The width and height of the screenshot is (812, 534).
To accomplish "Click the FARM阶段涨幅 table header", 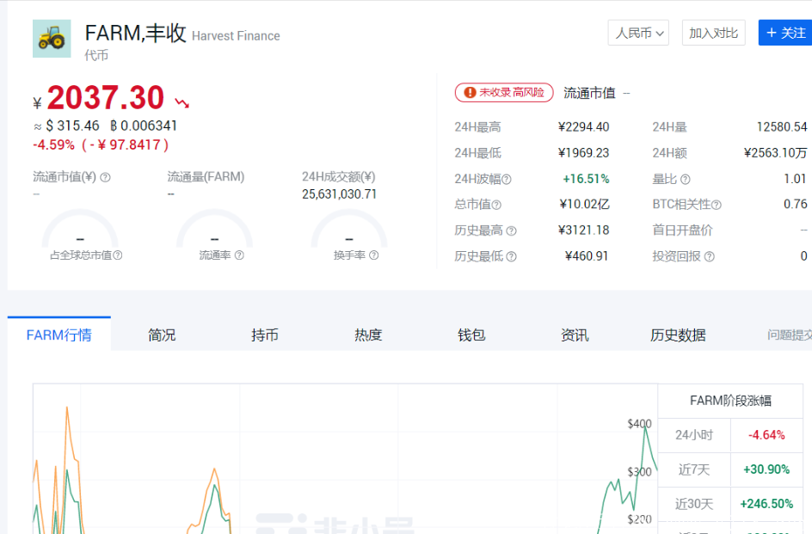I will click(730, 401).
